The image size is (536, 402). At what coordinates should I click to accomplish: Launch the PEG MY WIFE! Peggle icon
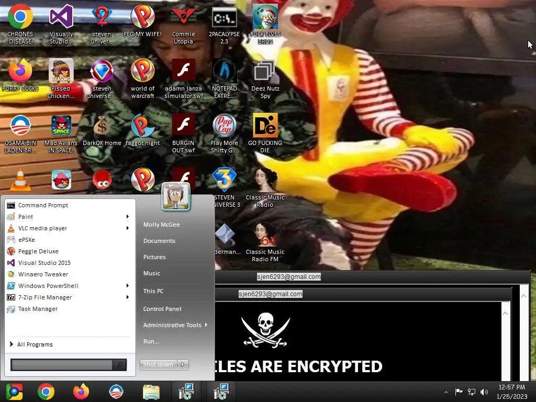[x=142, y=20]
